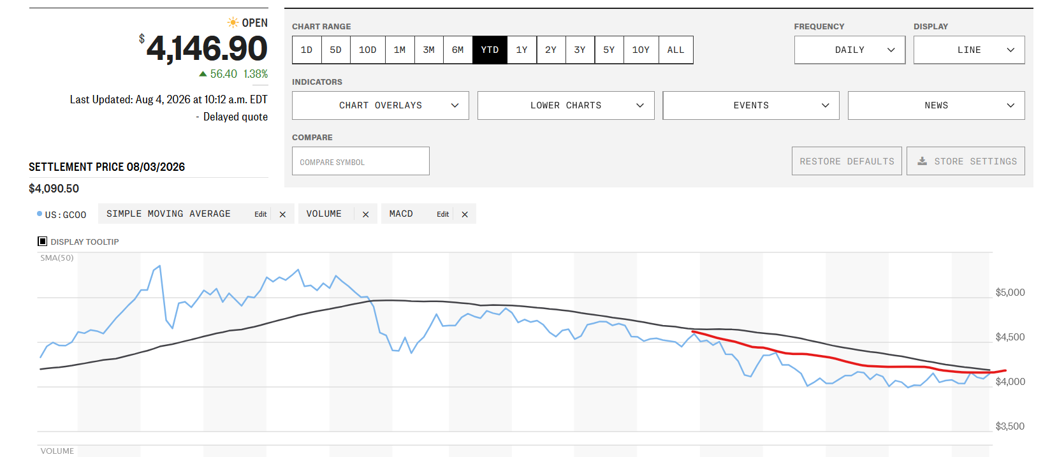The height and width of the screenshot is (457, 1043).
Task: Select the 5D chart range
Action: pyautogui.click(x=336, y=50)
